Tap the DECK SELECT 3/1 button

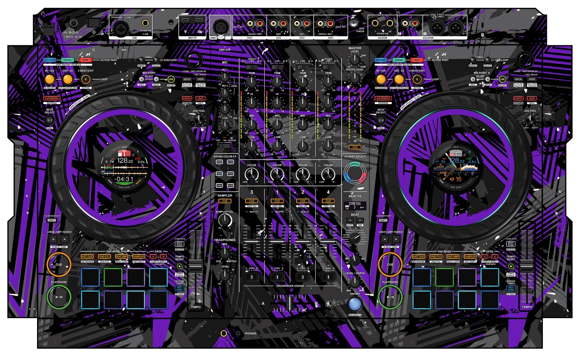click(x=50, y=120)
